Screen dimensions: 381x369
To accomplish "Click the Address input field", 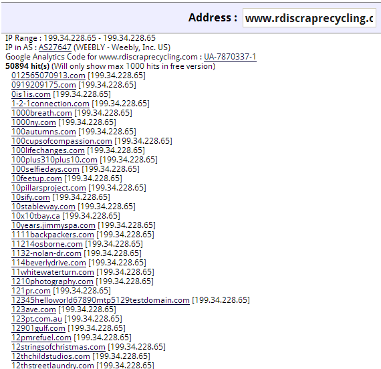I will pos(309,17).
